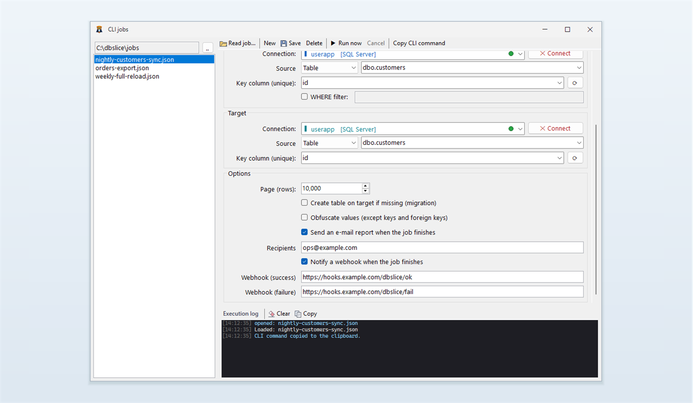
Task: Increase the page rows value
Action: tap(365, 186)
